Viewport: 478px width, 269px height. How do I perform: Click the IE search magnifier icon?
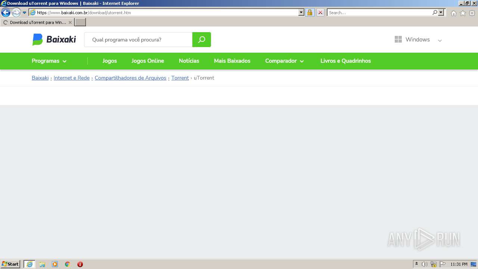click(435, 12)
